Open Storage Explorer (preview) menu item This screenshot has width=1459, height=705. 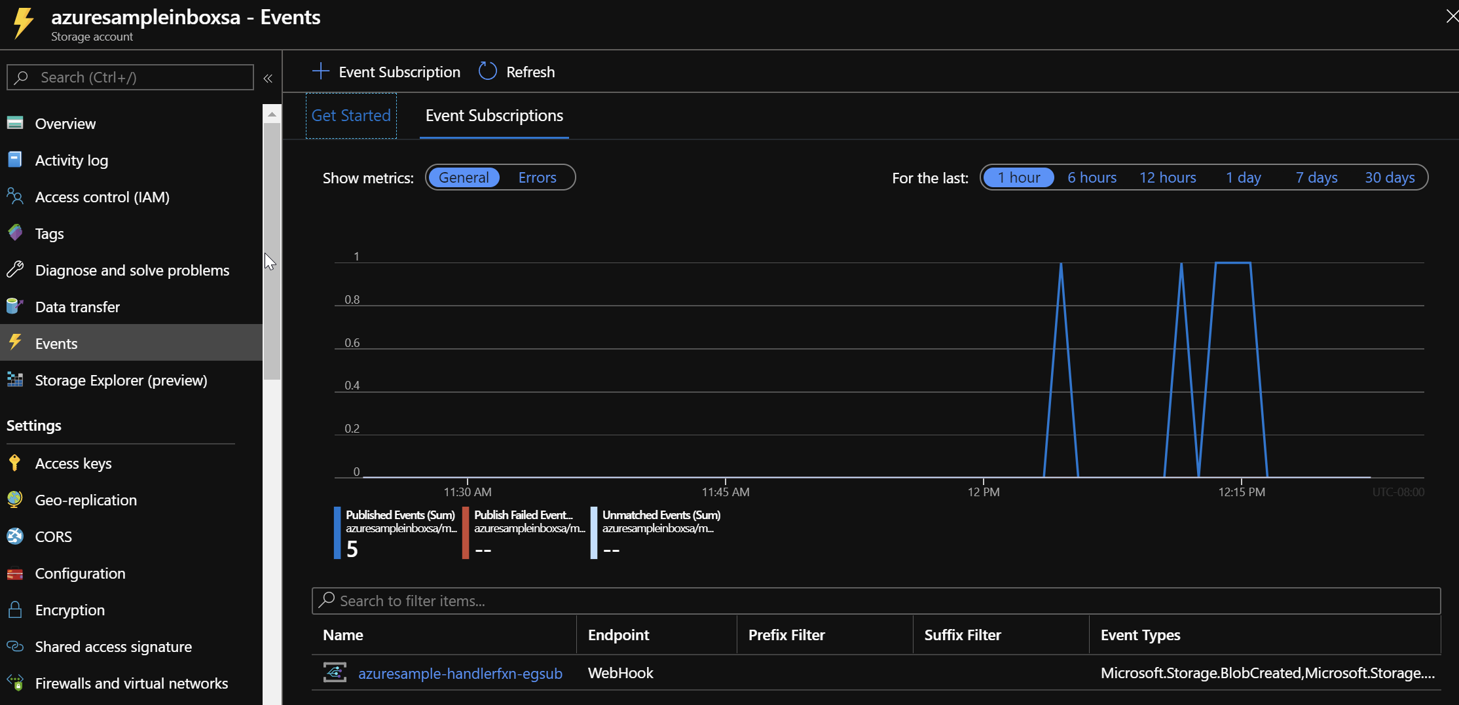click(x=131, y=380)
